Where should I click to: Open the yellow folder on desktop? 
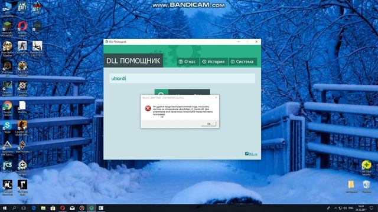point(351,187)
